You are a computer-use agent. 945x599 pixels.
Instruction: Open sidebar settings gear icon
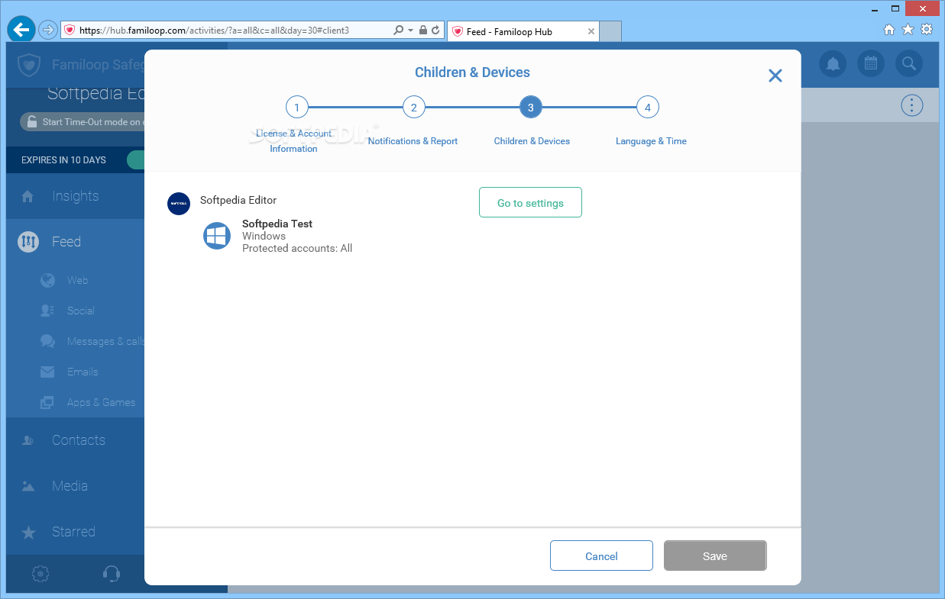tap(41, 574)
